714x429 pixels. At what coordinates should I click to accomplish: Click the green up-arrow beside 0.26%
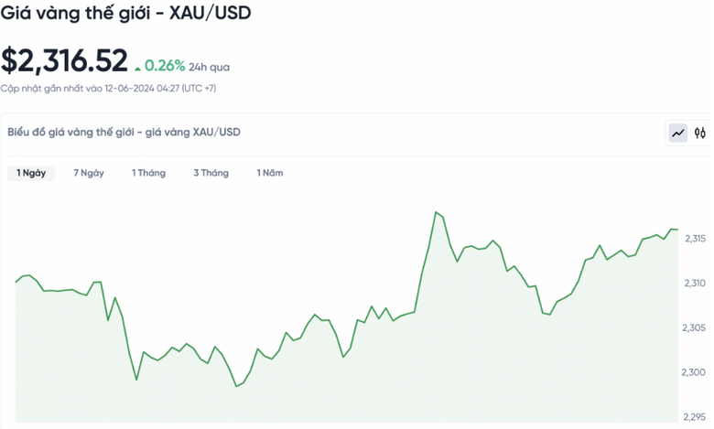click(x=137, y=68)
